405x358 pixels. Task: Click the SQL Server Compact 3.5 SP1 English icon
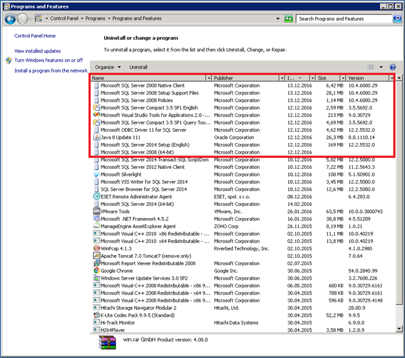coord(96,108)
